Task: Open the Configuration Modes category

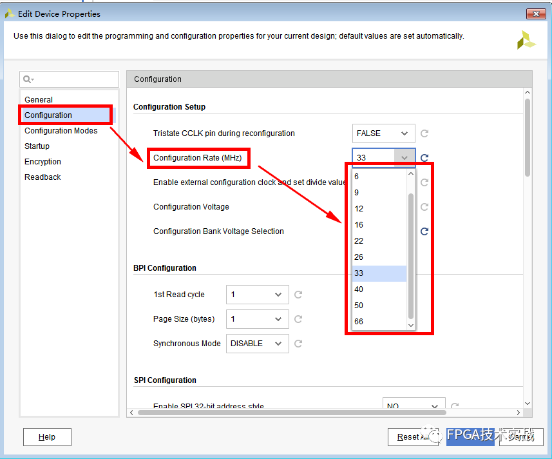Action: pos(61,131)
